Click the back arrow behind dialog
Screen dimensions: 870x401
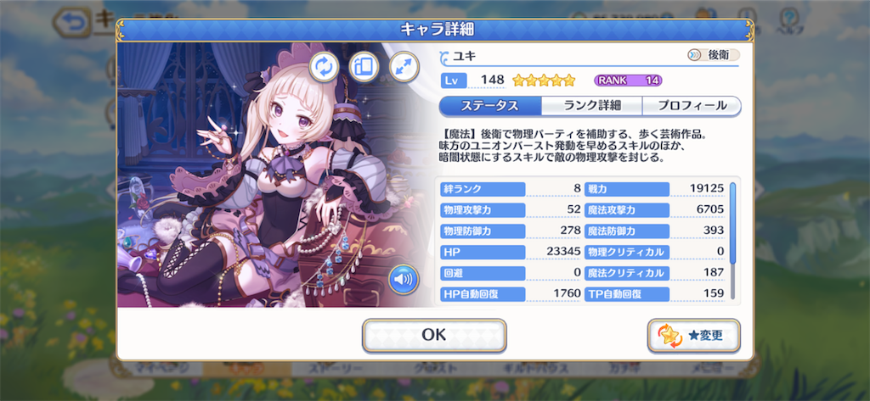coord(74,22)
